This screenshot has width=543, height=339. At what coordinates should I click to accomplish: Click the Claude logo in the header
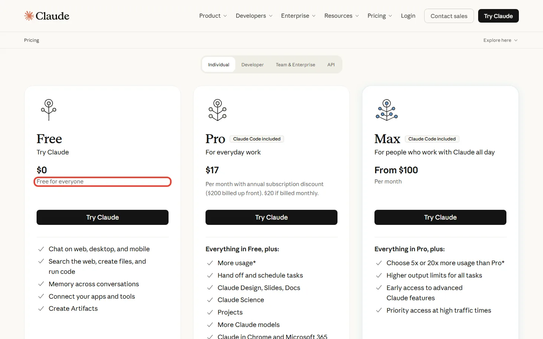47,16
